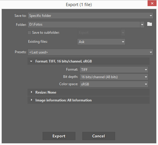
Task: Click the Export button
Action: point(59,136)
